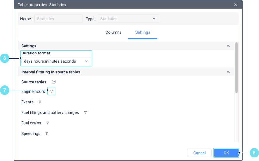Switch to the Columns tab
The height and width of the screenshot is (161, 259).
[x=114, y=32]
